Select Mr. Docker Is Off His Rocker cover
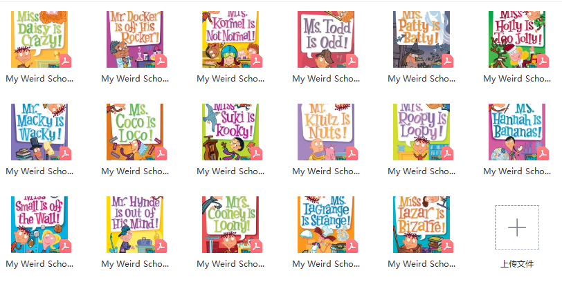Image resolution: width=562 pixels, height=291 pixels. [x=135, y=39]
